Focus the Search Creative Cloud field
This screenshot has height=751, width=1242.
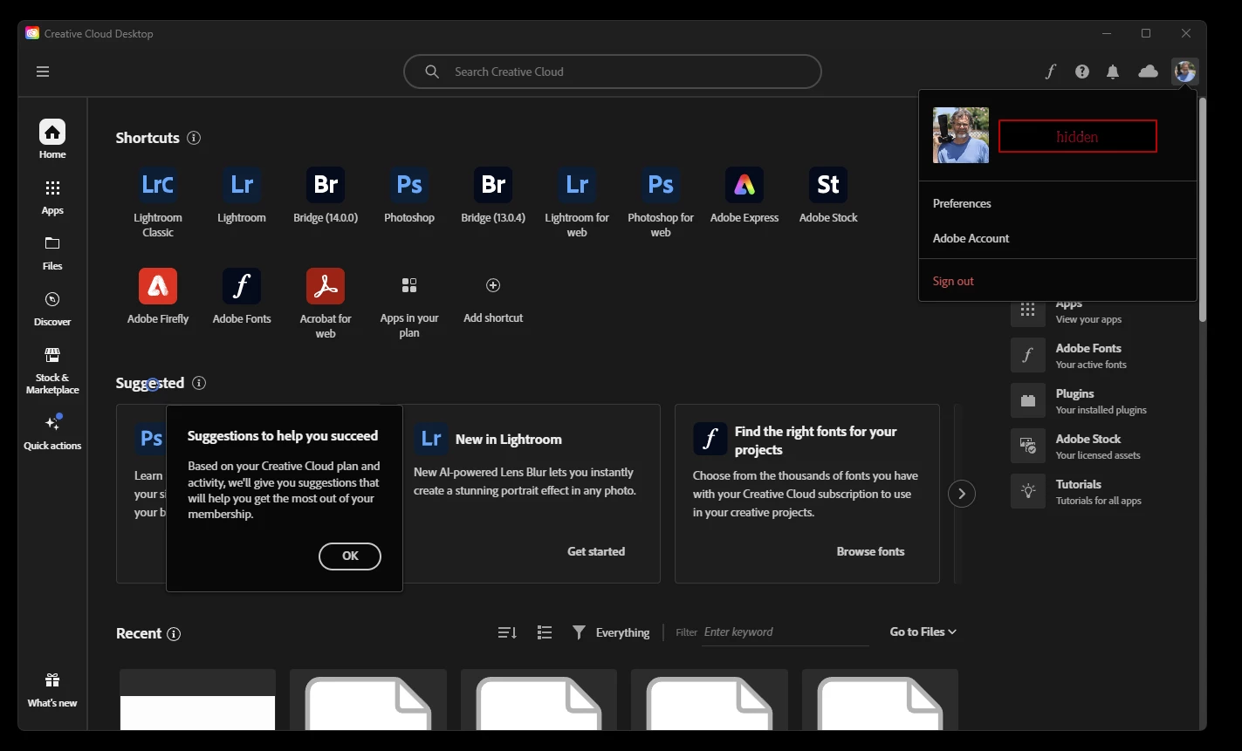pos(613,72)
